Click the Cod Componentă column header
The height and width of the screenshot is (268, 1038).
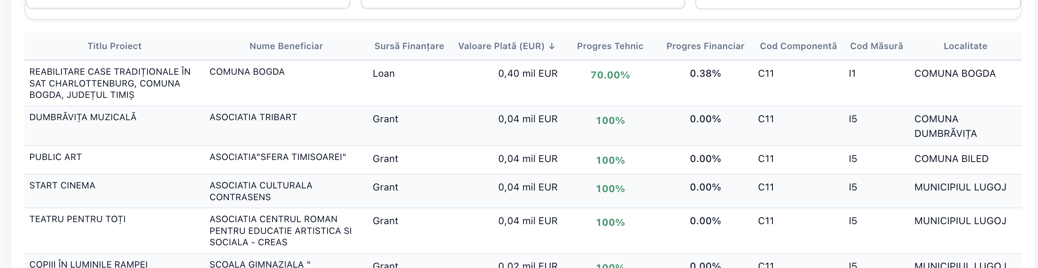798,46
